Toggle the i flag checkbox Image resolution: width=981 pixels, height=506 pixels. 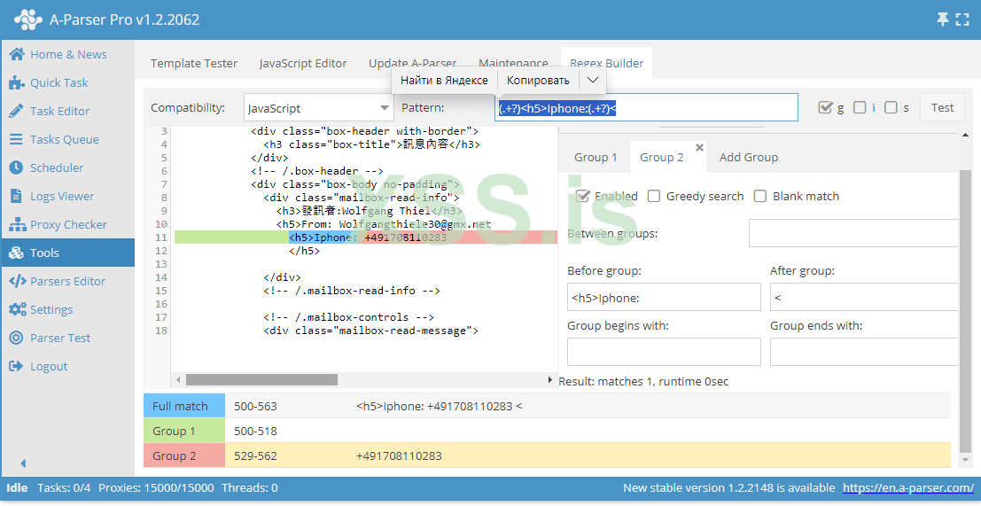pyautogui.click(x=860, y=107)
